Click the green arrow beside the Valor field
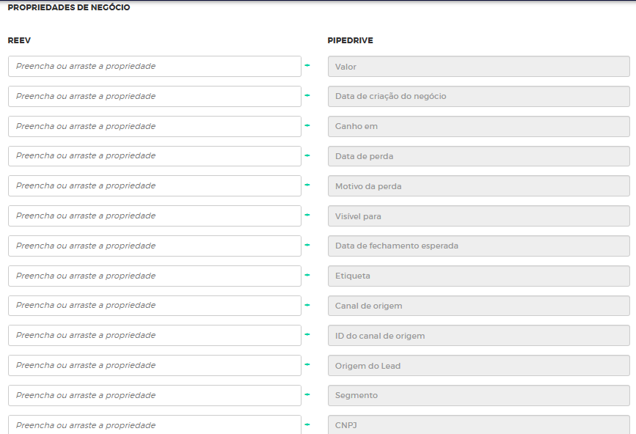Viewport: 636px width, 434px height. [307, 66]
